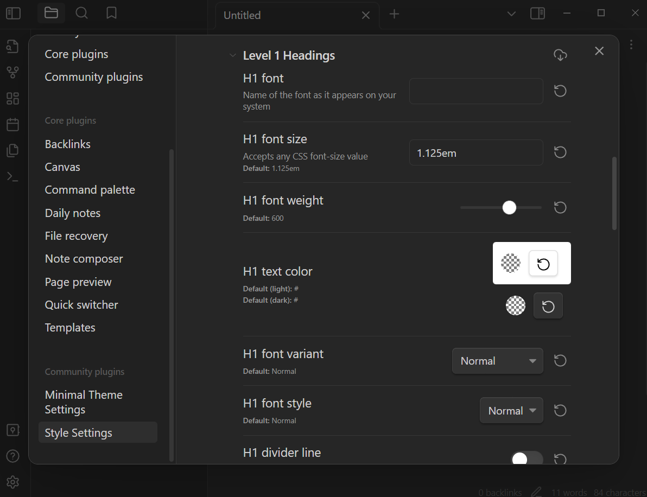Screen dimensions: 647x497
Task: Click the settings sidebar scrollbar
Action: click(x=171, y=305)
